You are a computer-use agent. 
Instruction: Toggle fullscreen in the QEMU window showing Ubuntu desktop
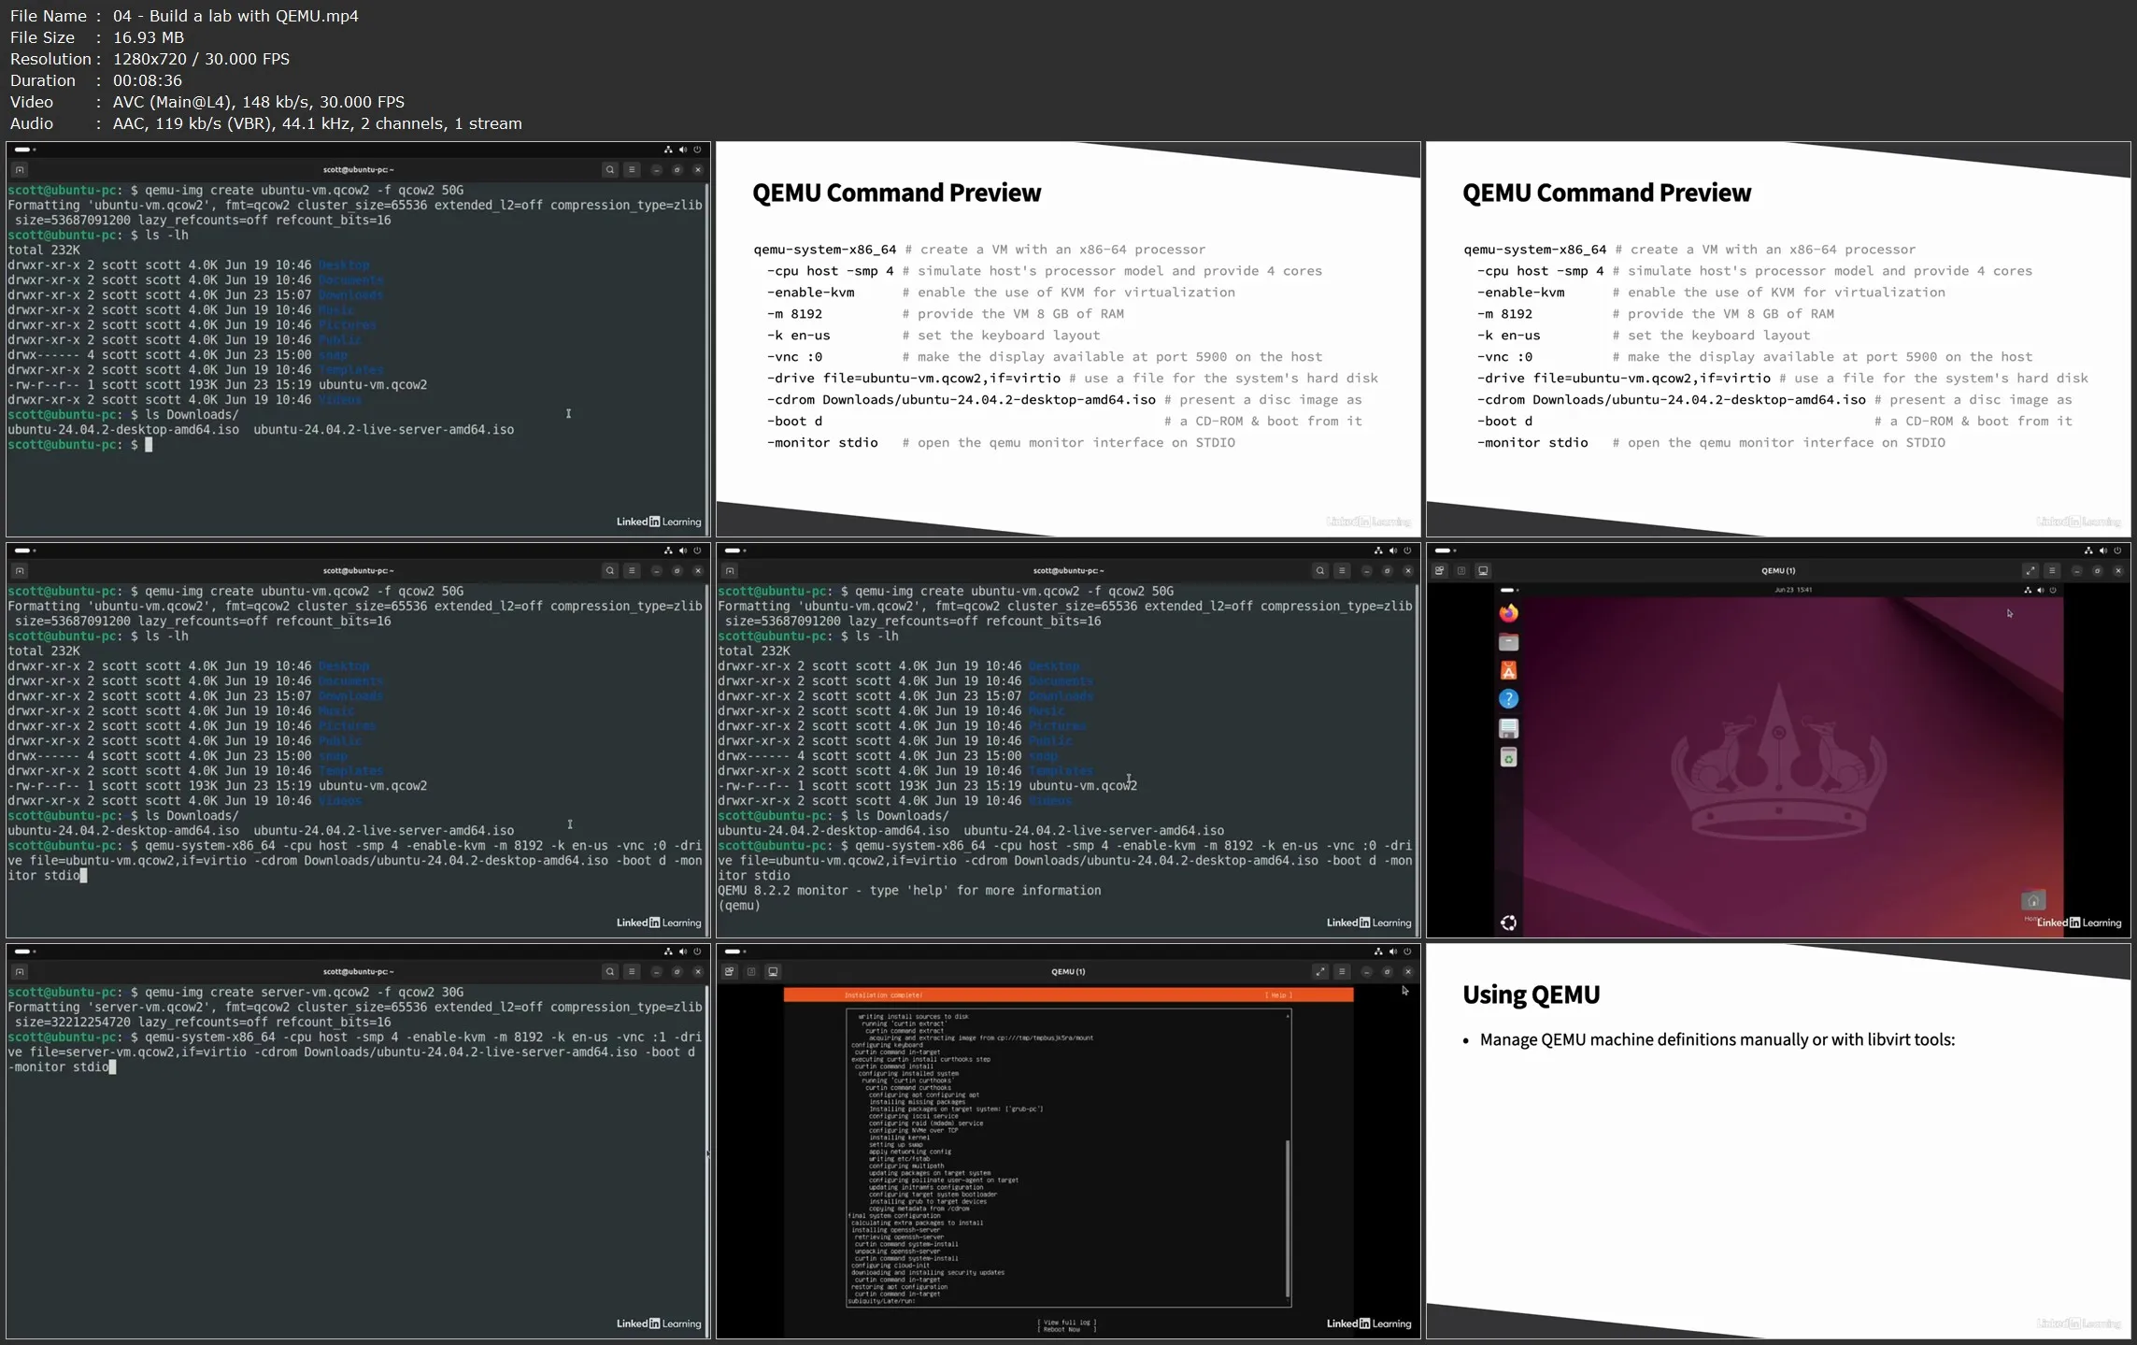click(x=2030, y=570)
